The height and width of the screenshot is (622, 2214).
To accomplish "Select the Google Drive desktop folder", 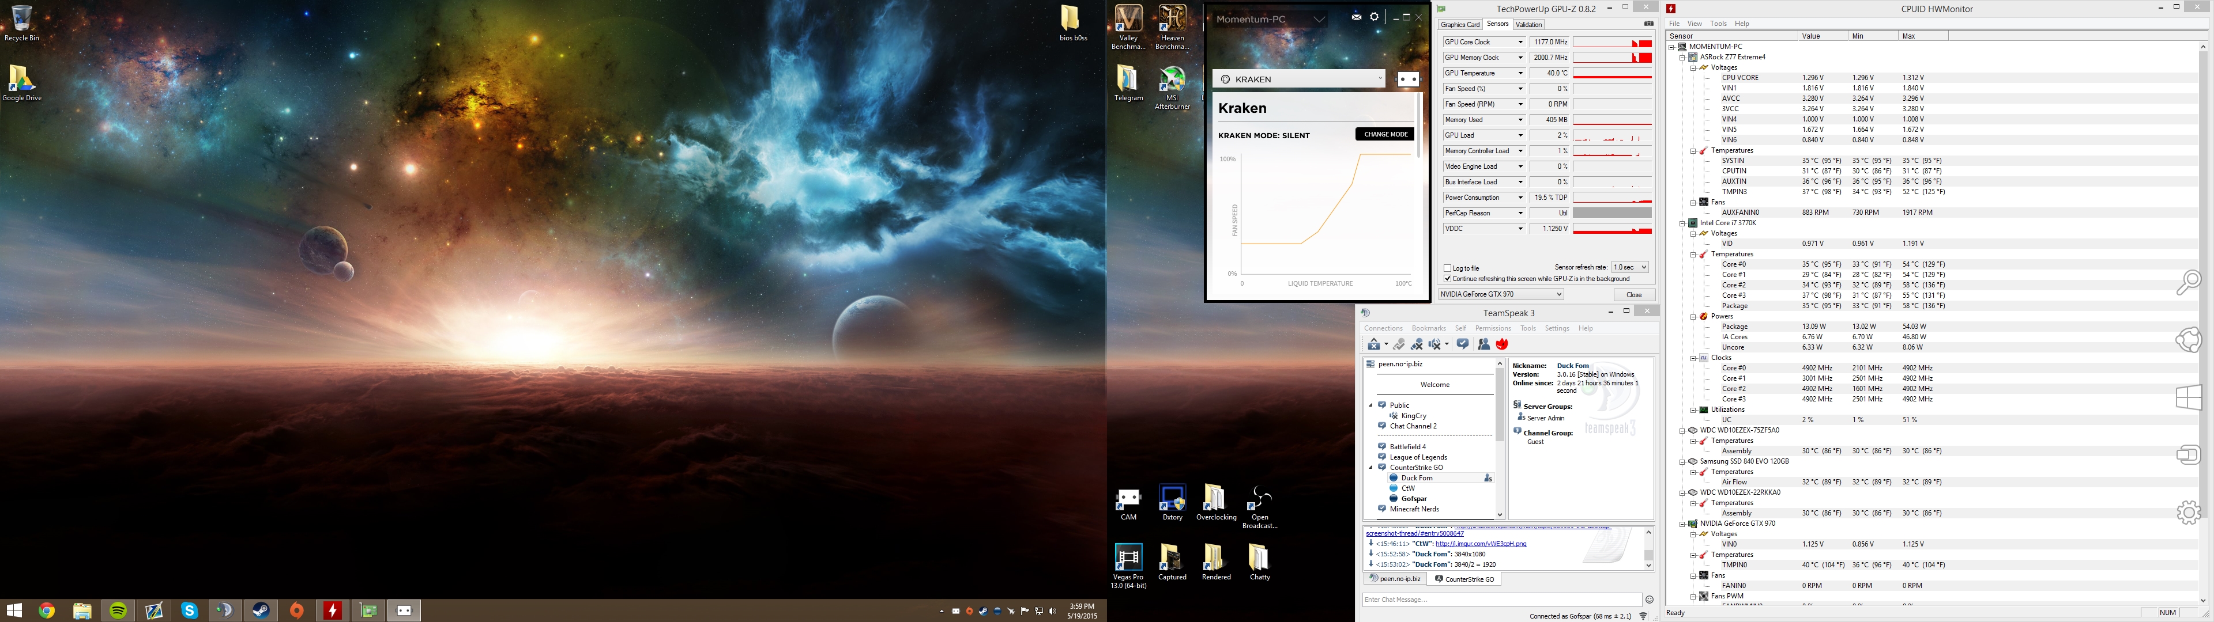I will 21,84.
